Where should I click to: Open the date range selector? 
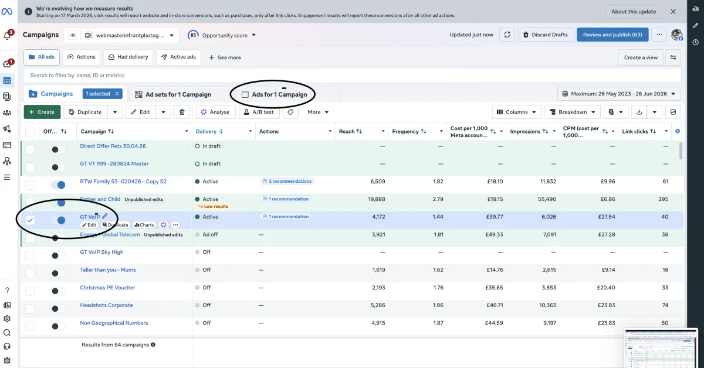tap(619, 94)
